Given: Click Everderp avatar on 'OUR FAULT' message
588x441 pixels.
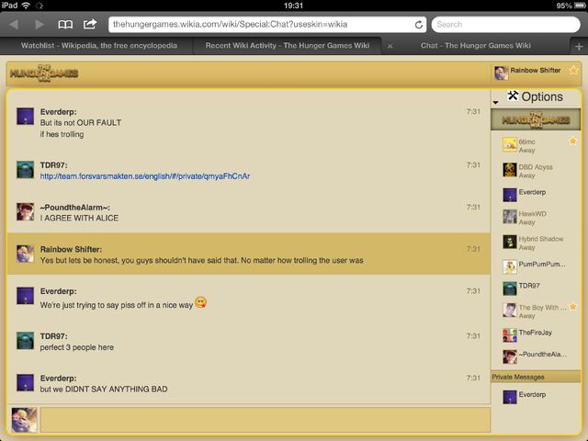Looking at the screenshot, I should (26, 117).
